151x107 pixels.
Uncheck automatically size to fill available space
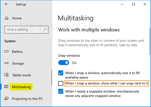pyautogui.click(x=61, y=73)
